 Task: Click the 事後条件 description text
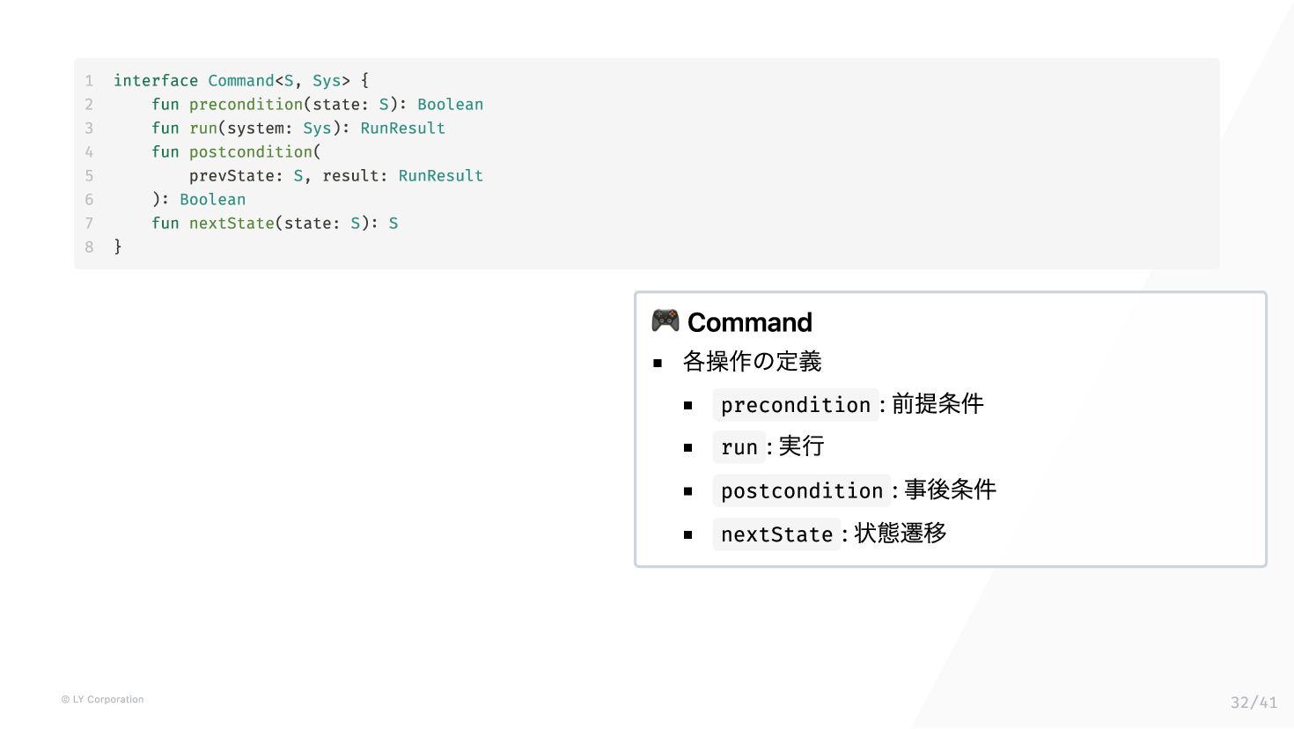tap(950, 490)
